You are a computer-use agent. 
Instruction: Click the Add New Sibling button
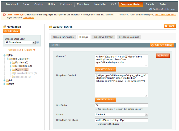pos(161,45)
